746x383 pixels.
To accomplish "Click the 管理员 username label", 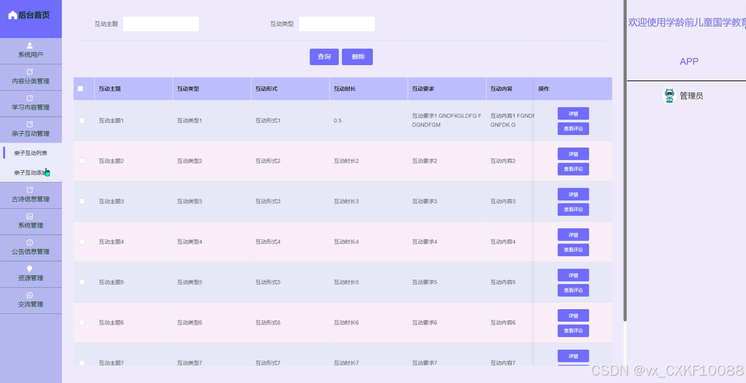I will click(691, 95).
